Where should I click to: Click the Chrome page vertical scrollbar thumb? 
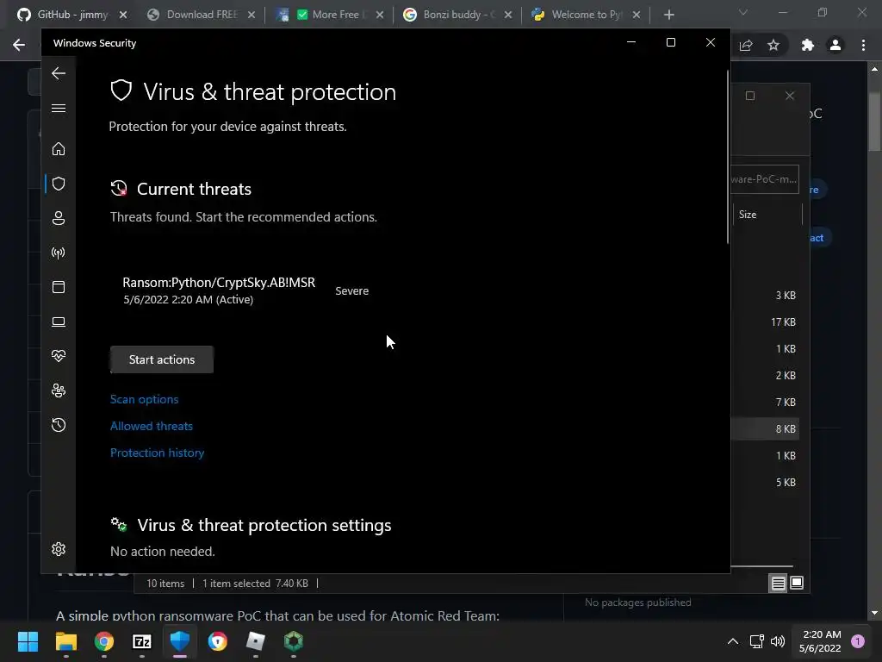[x=874, y=122]
